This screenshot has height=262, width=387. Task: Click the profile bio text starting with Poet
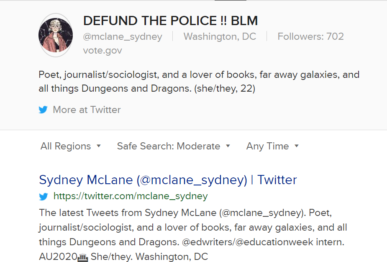coord(199,82)
